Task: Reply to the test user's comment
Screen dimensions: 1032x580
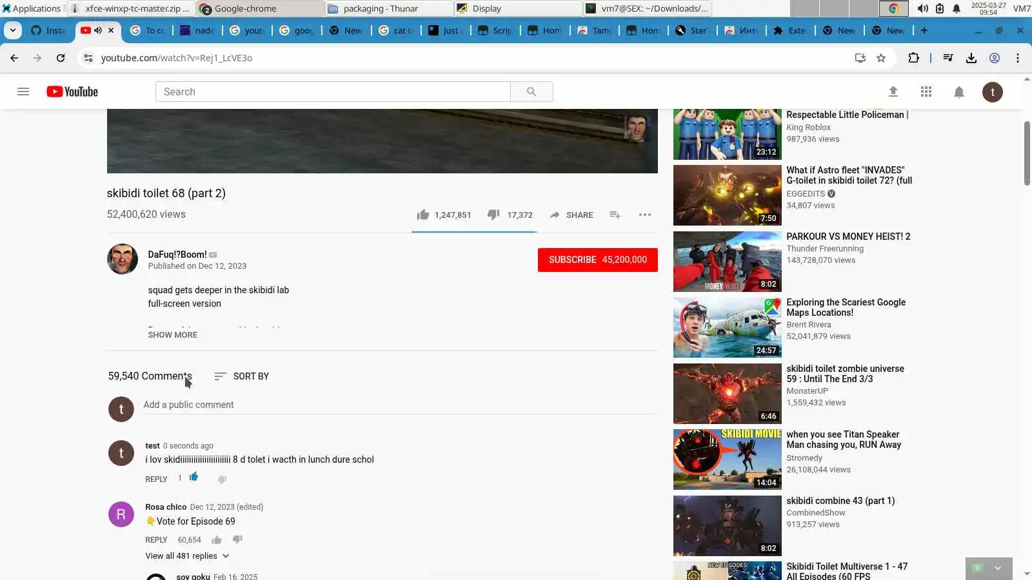Action: click(x=156, y=479)
